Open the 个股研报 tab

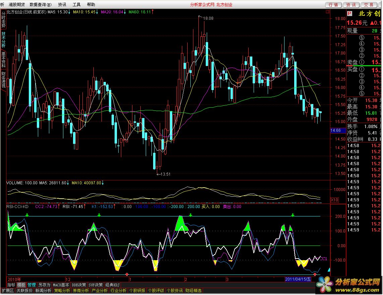pyautogui.click(x=137, y=290)
